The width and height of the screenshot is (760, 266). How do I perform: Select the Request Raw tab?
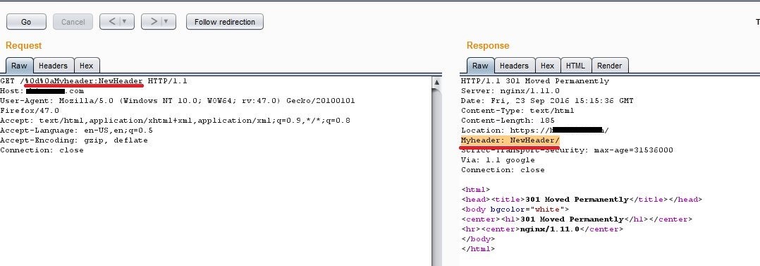[x=20, y=66]
